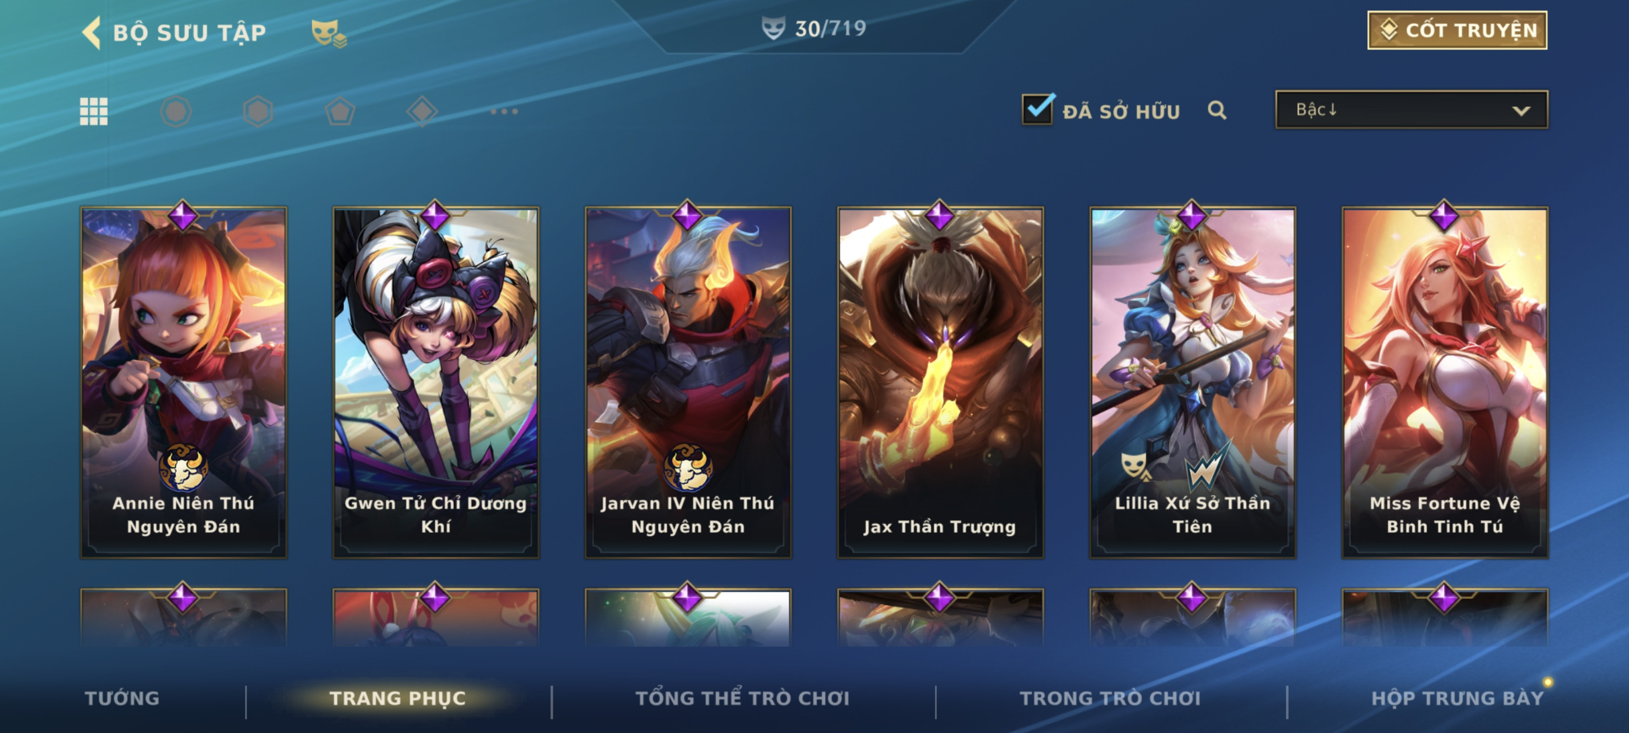Filter by the octagon rarity icon
This screenshot has width=1629, height=733.
click(176, 111)
